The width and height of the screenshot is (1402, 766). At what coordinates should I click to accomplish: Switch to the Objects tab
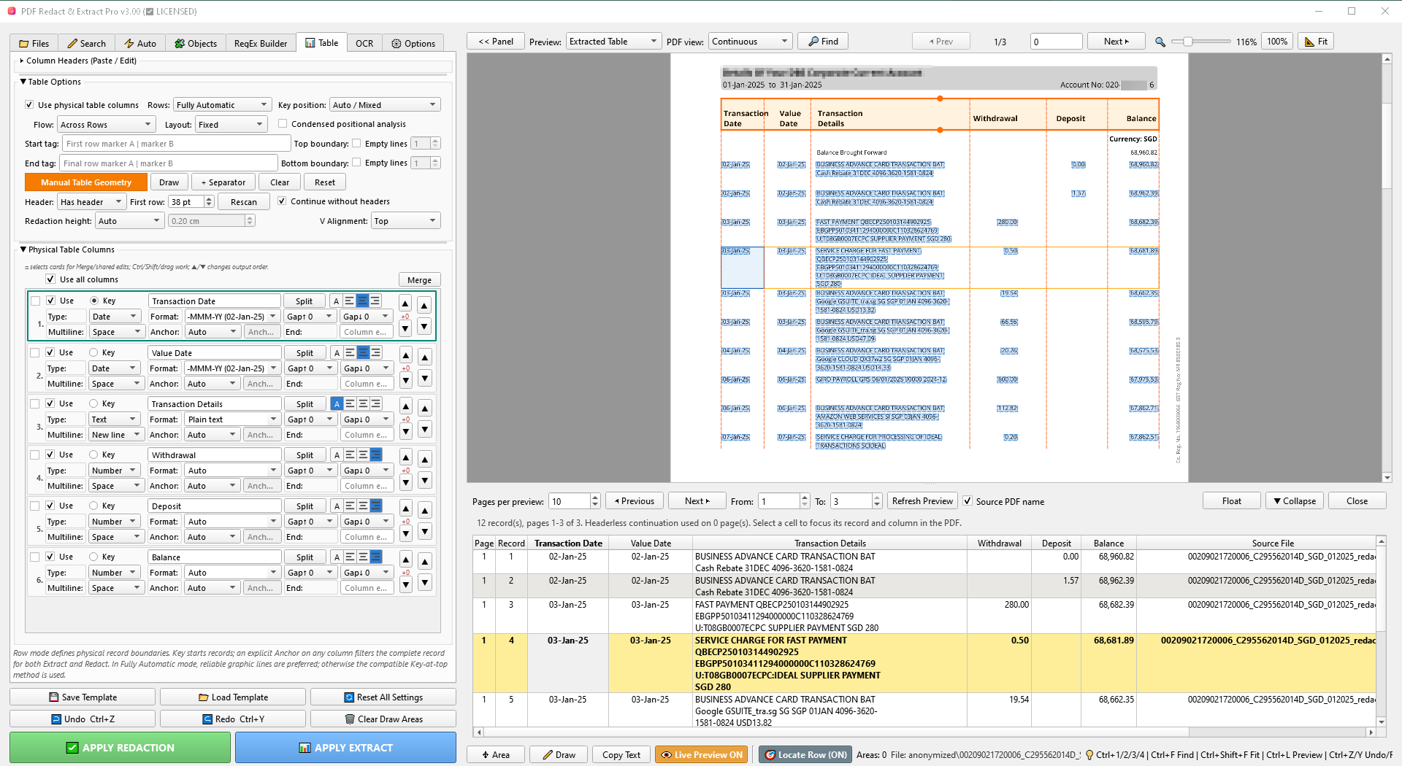point(196,43)
